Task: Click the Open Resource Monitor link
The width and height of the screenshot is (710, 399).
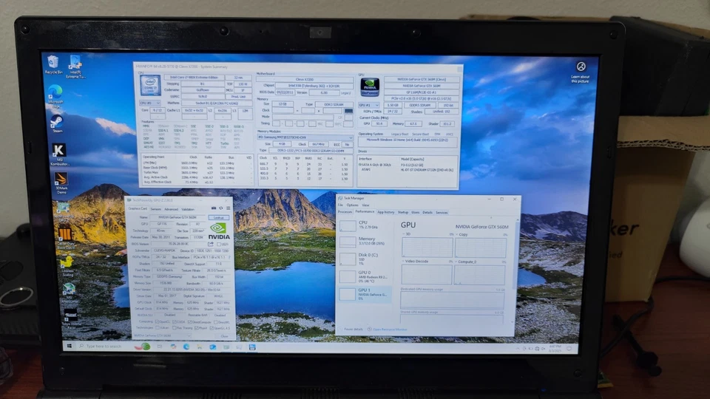Action: pos(390,330)
